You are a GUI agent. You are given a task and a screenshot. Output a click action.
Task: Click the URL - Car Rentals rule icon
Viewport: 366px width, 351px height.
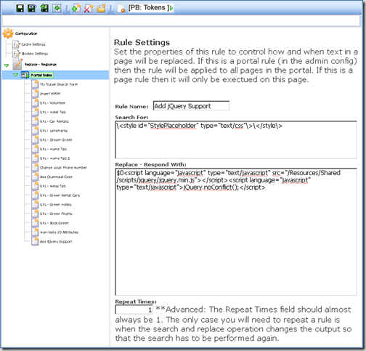(x=35, y=121)
